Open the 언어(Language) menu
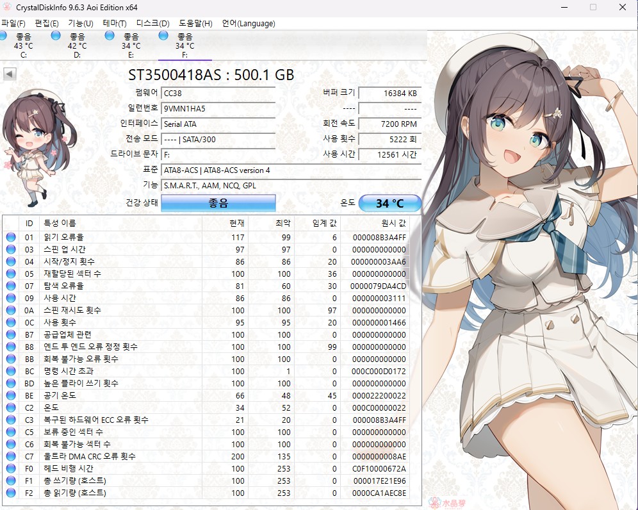 tap(249, 23)
